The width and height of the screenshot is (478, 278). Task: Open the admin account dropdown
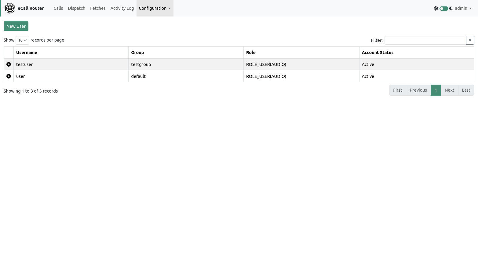(463, 8)
